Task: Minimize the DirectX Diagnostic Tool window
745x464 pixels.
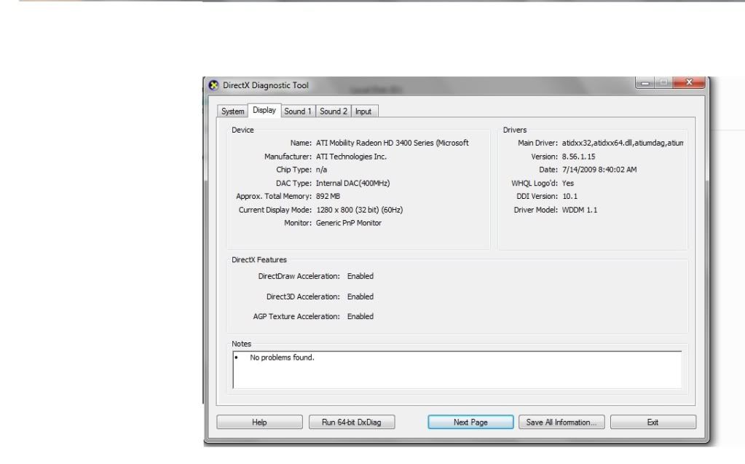Action: [x=645, y=83]
